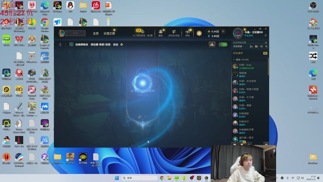Open the PowerPoint file on desktop
The height and width of the screenshot is (182, 323).
pos(108,8)
